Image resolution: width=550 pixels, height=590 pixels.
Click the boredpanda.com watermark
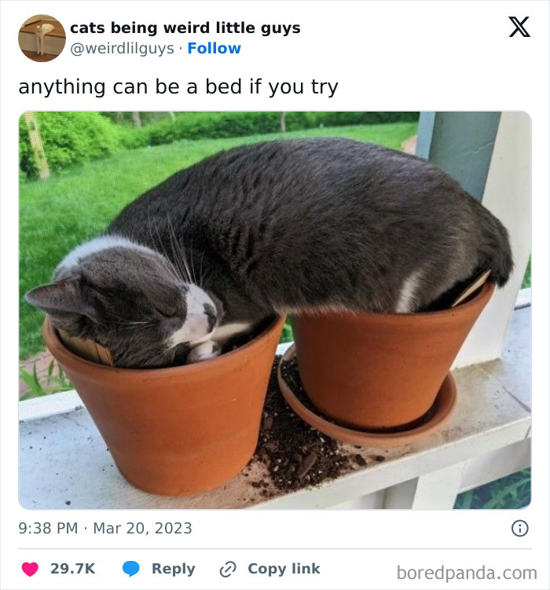(467, 571)
